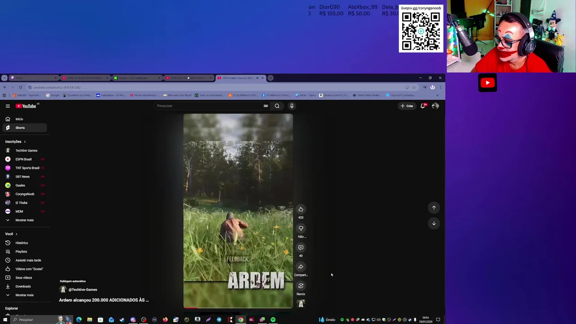Open the 'Speedtest by Ookla' bookmark
The width and height of the screenshot is (576, 324).
77,95
